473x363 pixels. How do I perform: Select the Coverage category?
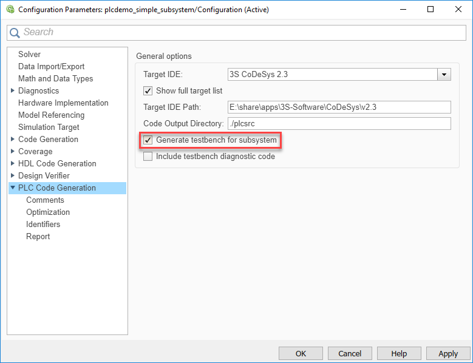coord(35,151)
